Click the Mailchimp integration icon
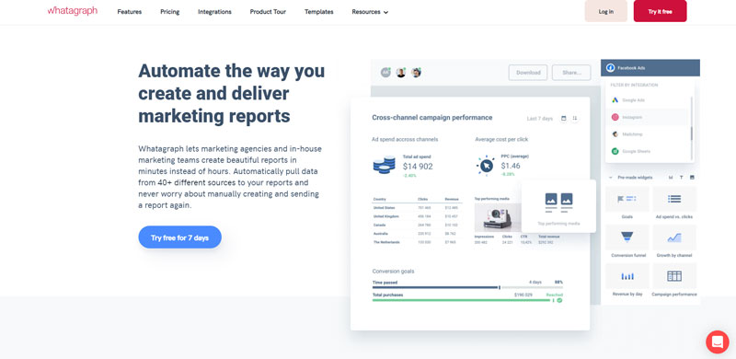Screen dimensions: 736x359 (x=615, y=134)
